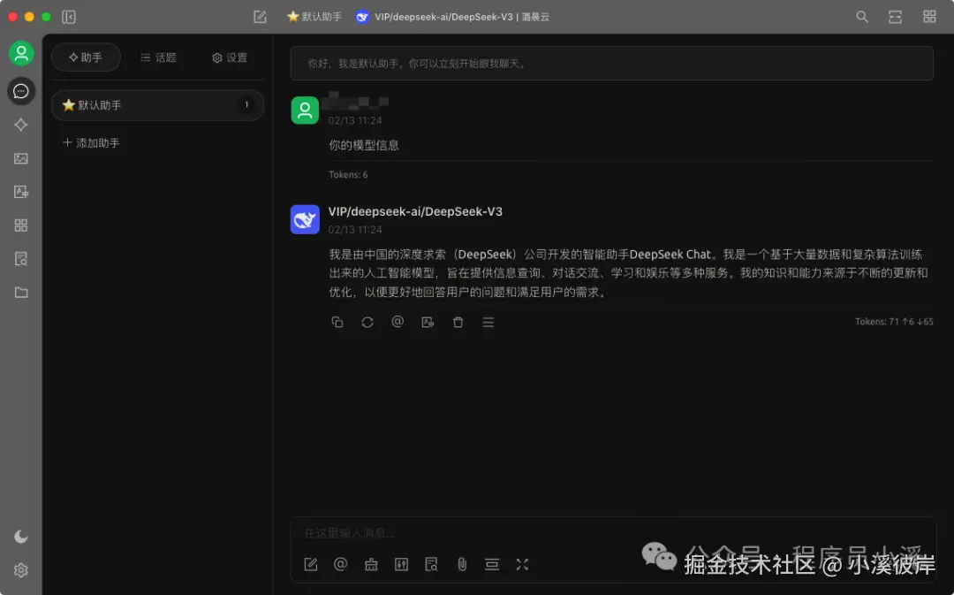Open the more menu under the reply
The image size is (954, 595).
488,322
